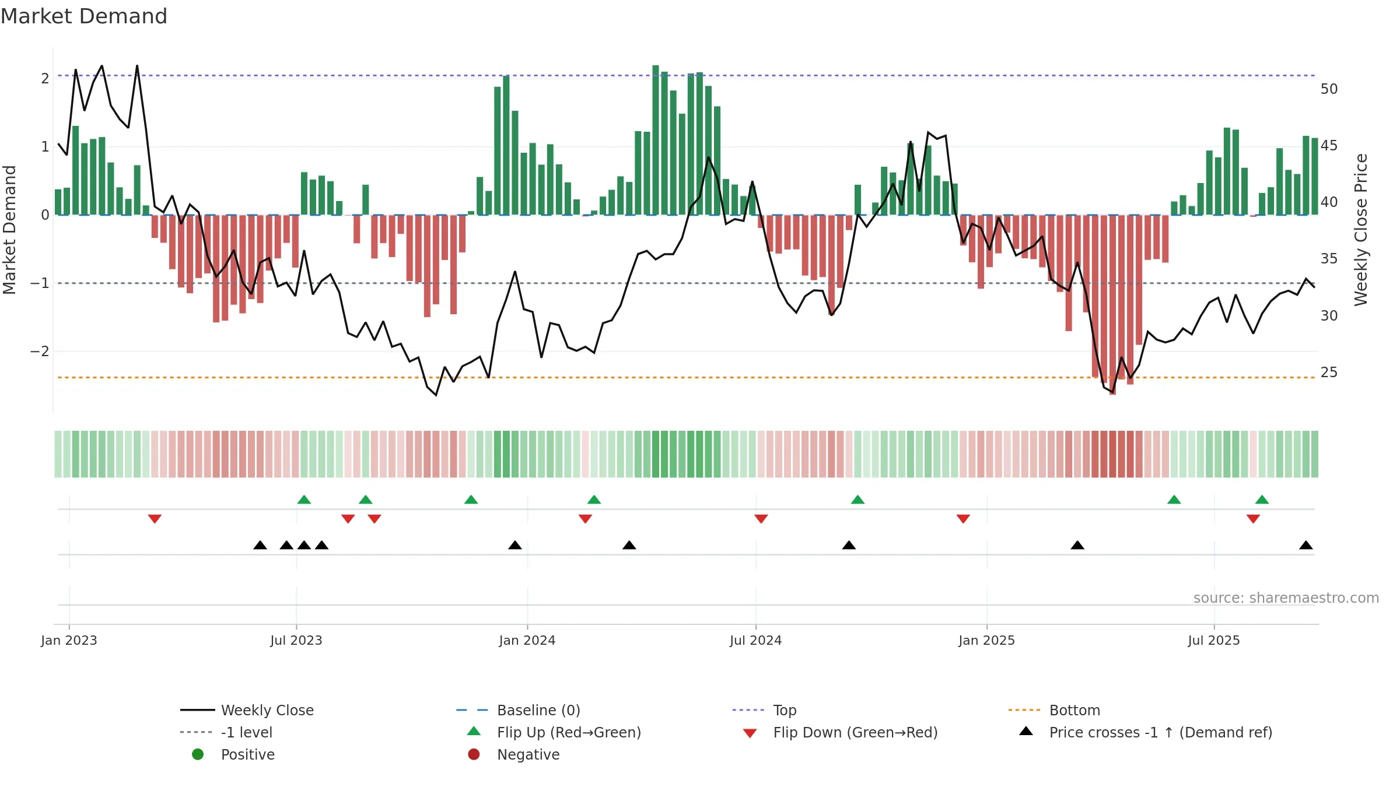The width and height of the screenshot is (1400, 787).
Task: Click the green Positive legend circle
Action: (198, 754)
